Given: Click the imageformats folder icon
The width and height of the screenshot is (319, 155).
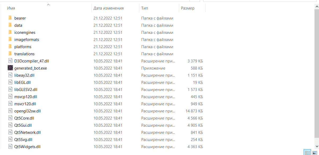Looking at the screenshot, I should 10,39.
